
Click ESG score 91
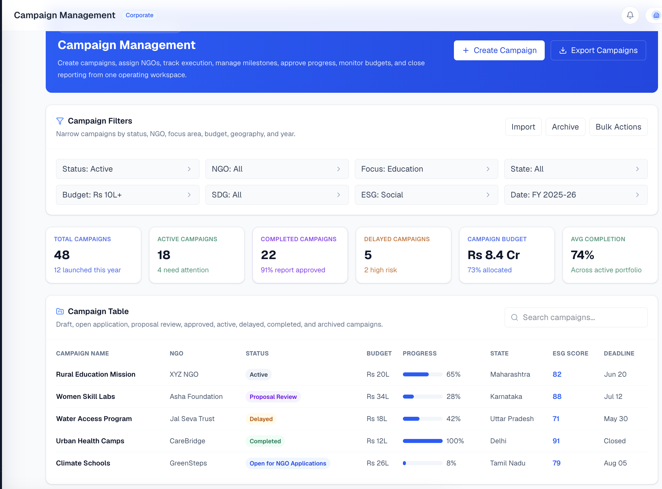tap(556, 441)
